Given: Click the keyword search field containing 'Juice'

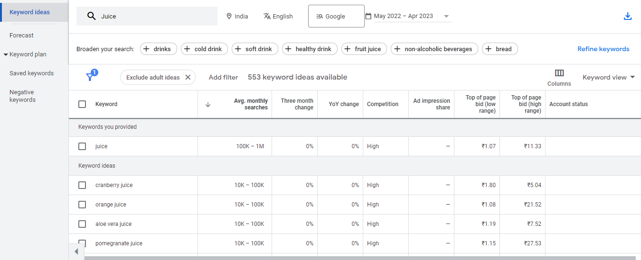Looking at the screenshot, I should 152,16.
